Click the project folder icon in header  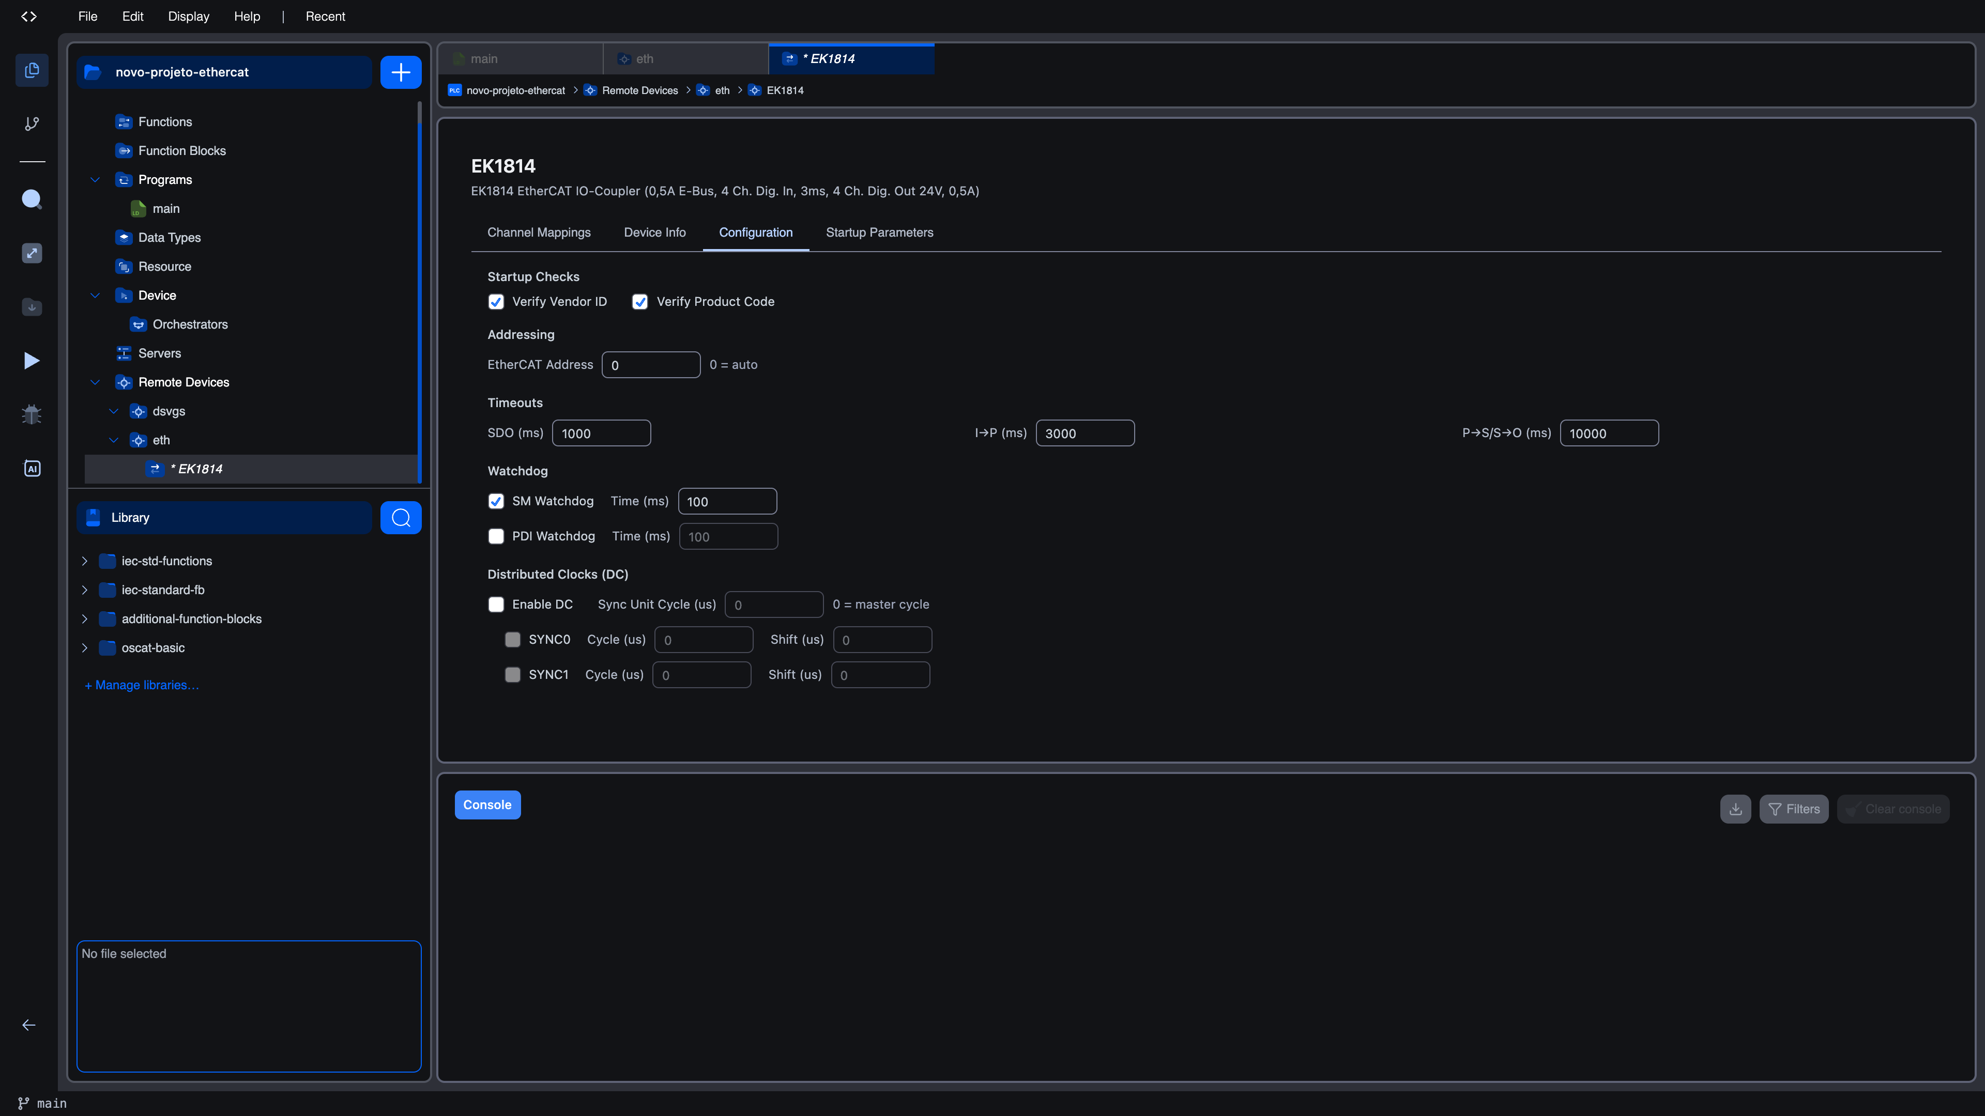point(93,72)
